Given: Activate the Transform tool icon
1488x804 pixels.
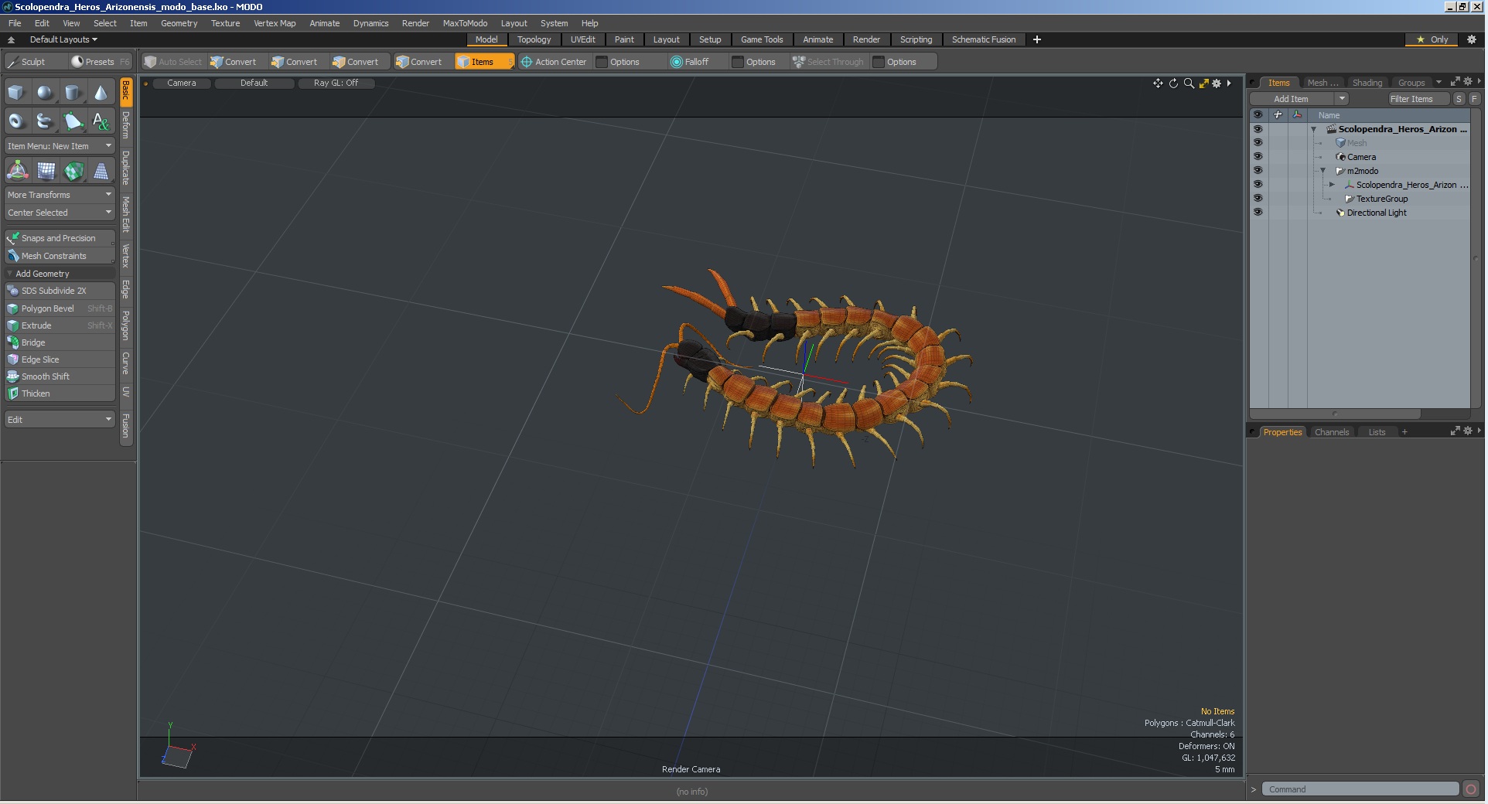Looking at the screenshot, I should [x=17, y=171].
